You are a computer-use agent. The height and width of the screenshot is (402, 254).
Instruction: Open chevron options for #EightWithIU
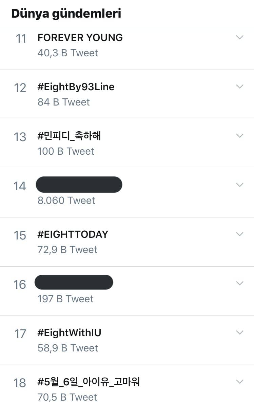point(240,333)
